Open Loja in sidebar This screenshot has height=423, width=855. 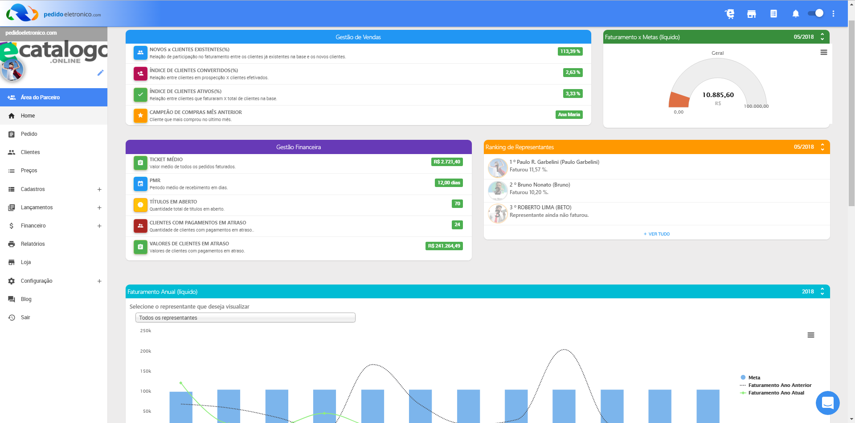click(x=53, y=262)
